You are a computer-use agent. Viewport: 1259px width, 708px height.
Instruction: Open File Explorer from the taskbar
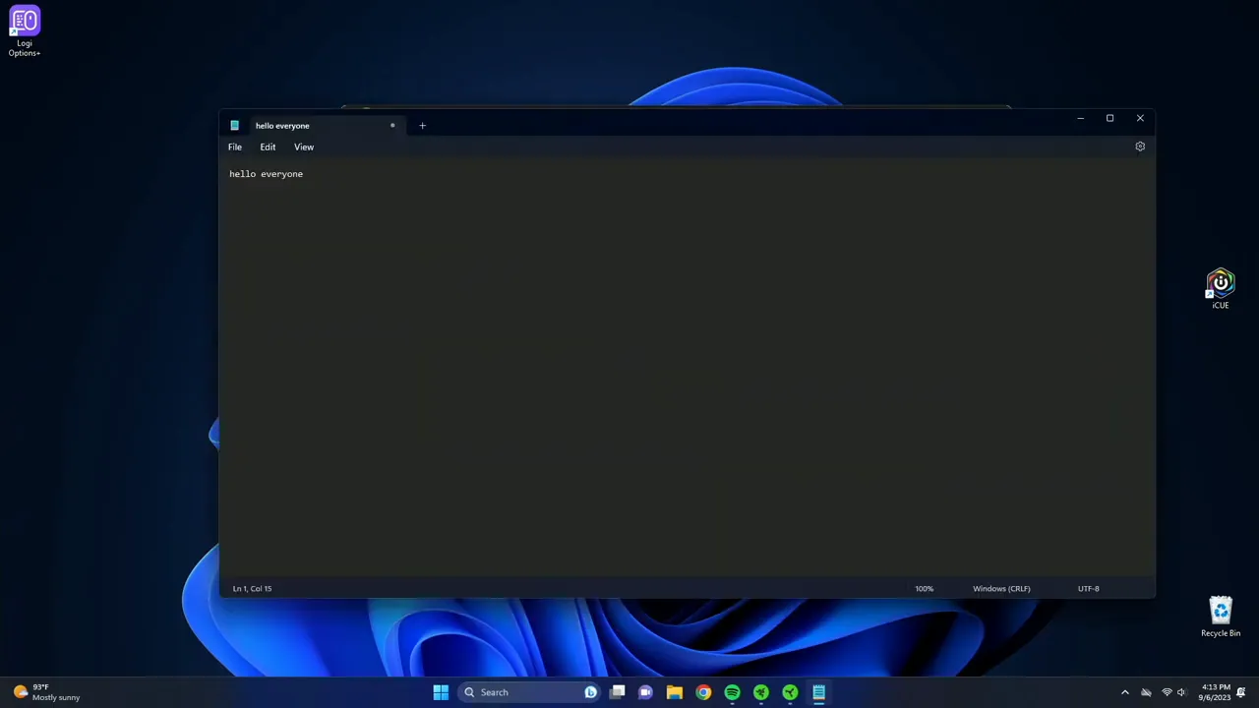coord(675,692)
